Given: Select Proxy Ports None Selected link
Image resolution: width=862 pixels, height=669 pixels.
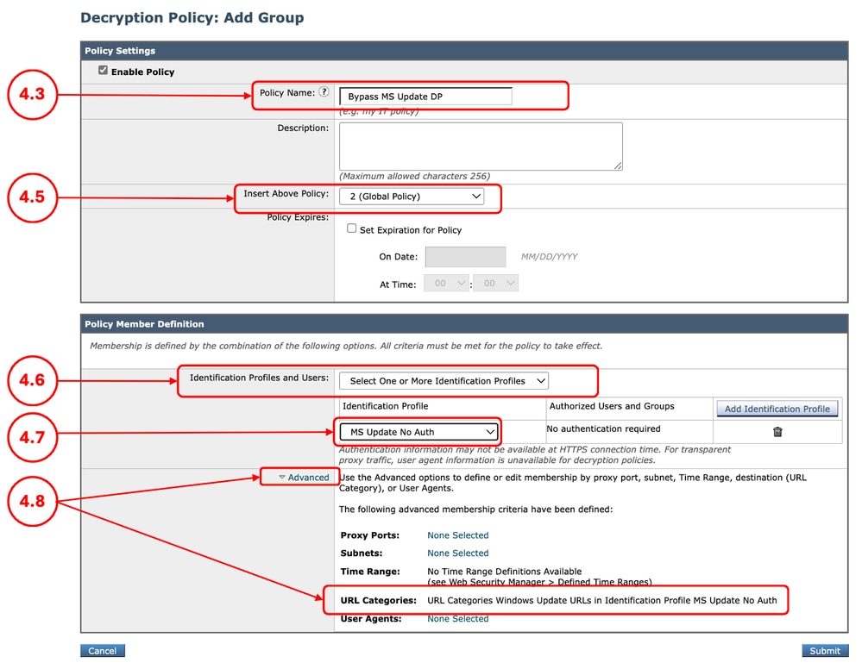Looking at the screenshot, I should [457, 535].
